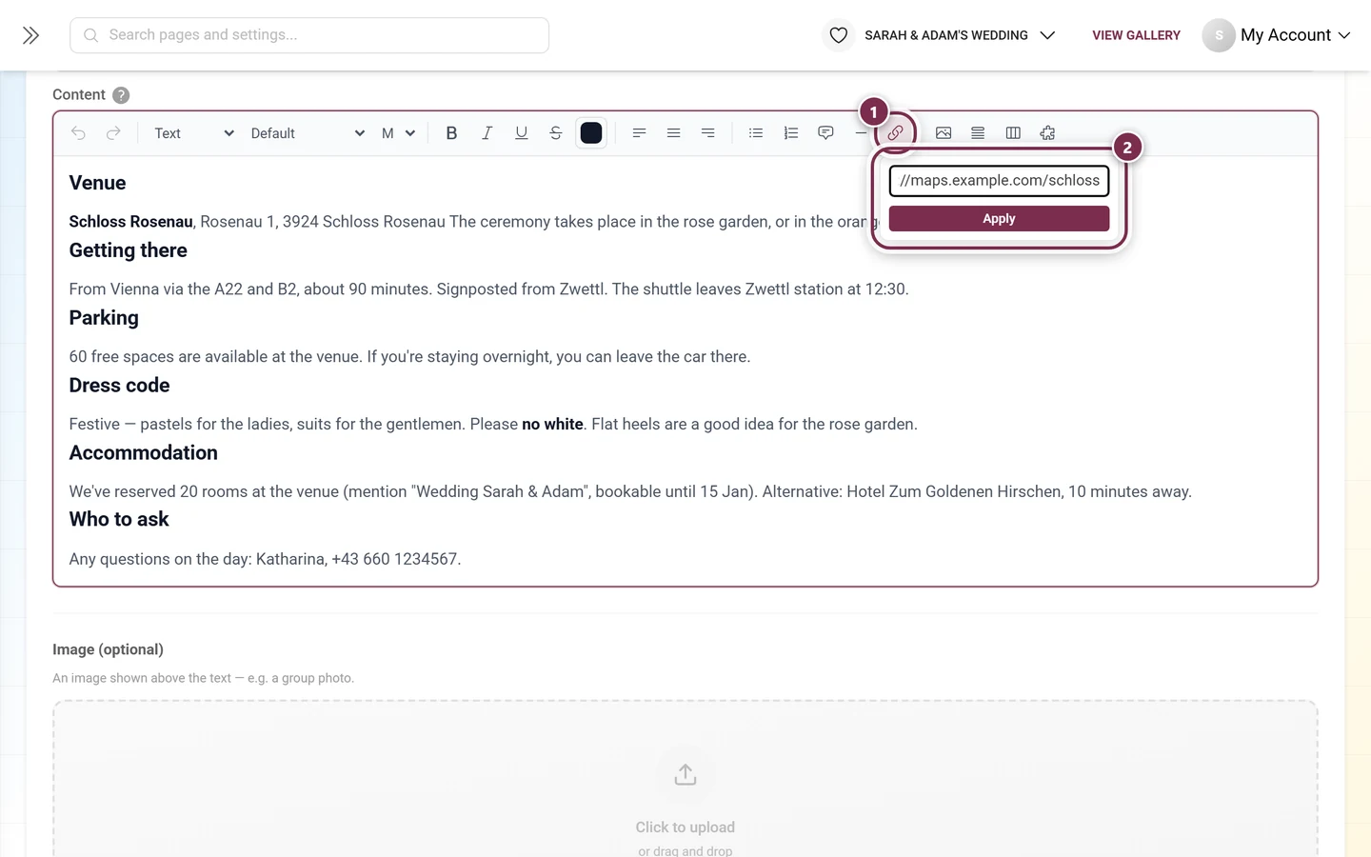Click the Parking heading
The width and height of the screenshot is (1371, 857).
pos(104,318)
